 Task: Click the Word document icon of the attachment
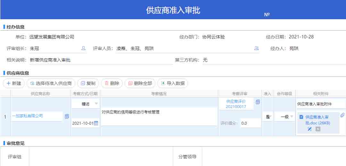(301, 117)
